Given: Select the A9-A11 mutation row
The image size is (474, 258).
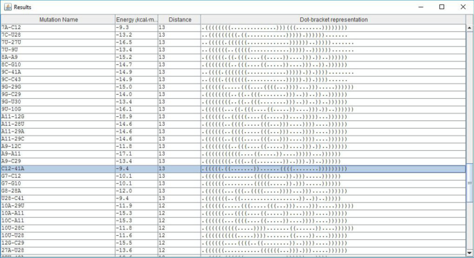Looking at the screenshot, I should coord(233,154).
